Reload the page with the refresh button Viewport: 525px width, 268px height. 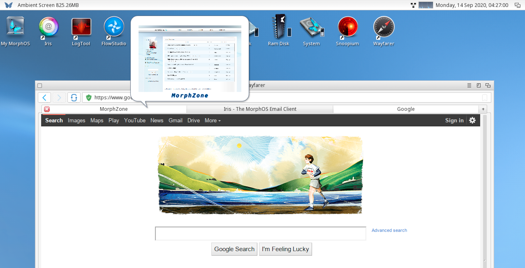coord(74,97)
